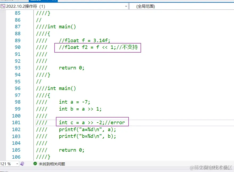Click the '//float f2 = f << 1;' code line
This screenshot has width=234, height=172.
(x=87, y=47)
